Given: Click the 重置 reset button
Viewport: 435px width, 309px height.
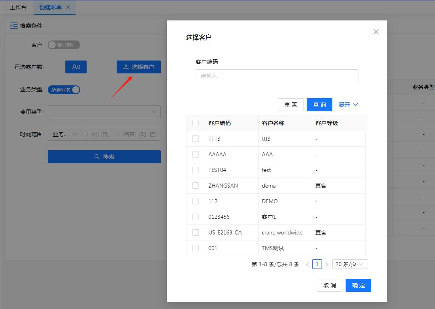Looking at the screenshot, I should 290,105.
